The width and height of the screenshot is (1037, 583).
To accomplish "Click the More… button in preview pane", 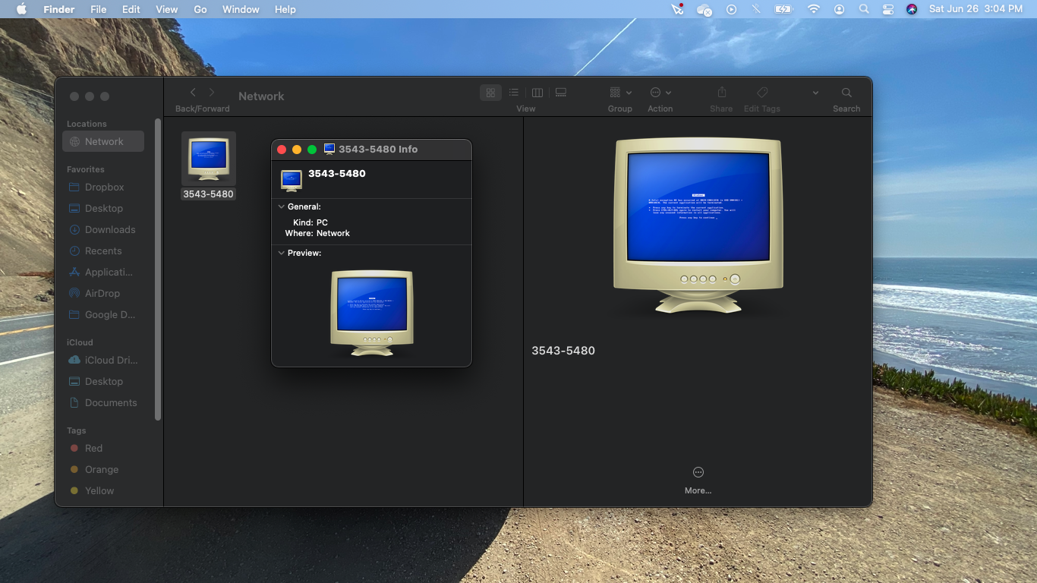I will pyautogui.click(x=698, y=480).
